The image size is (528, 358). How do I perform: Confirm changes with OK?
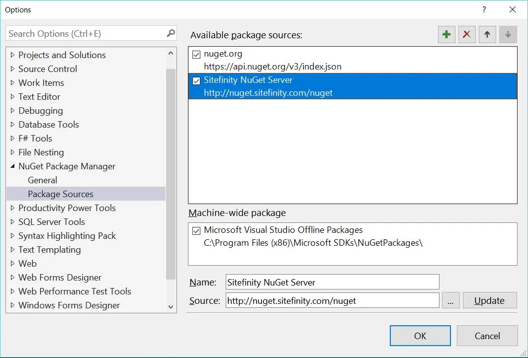pos(420,336)
